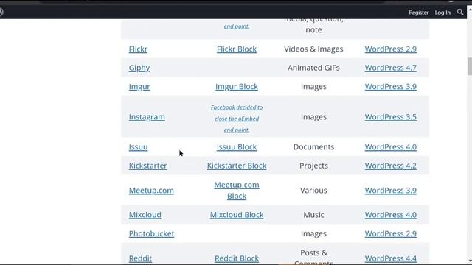The width and height of the screenshot is (472, 265).
Task: Open WordPress 4.0 link in Issuu row
Action: click(x=391, y=147)
